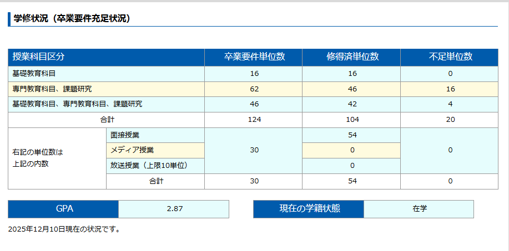
Task: Select the 2025年12月10日現在の状況です text
Action: pos(64,229)
